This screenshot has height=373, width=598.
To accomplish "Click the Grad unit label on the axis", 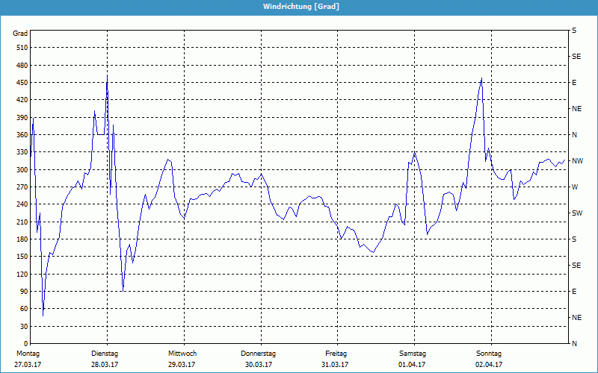I will pos(20,34).
